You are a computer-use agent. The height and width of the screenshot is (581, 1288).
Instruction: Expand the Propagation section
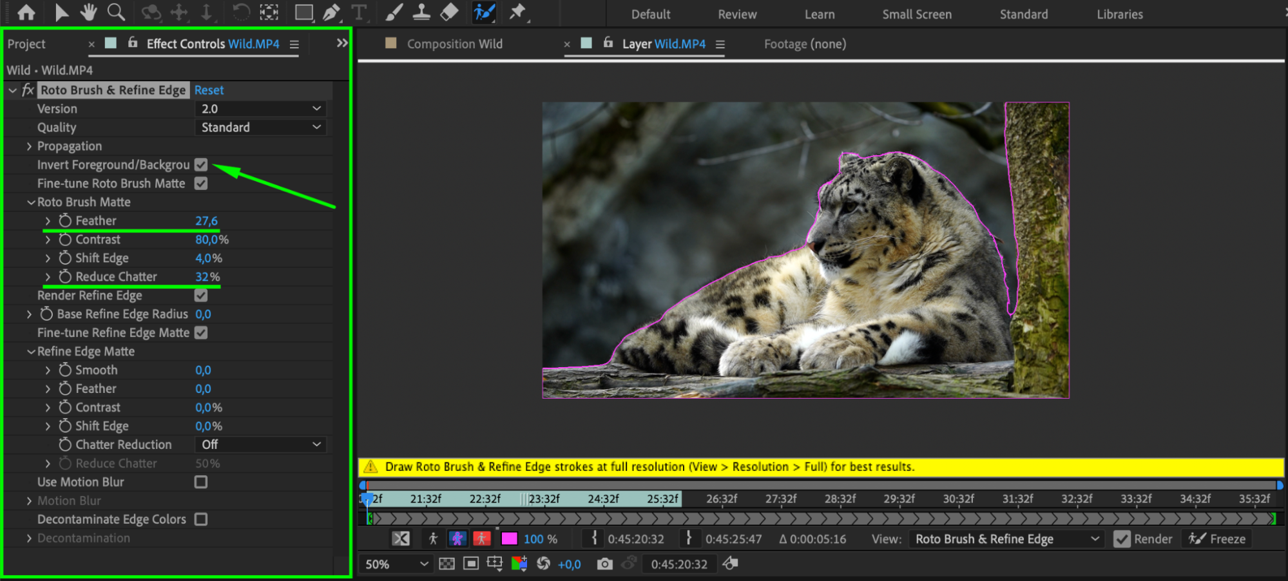[29, 146]
